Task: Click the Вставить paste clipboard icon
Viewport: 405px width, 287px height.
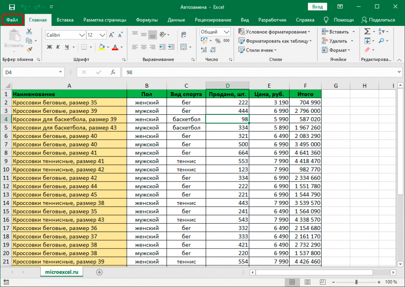Action: pyautogui.click(x=14, y=35)
